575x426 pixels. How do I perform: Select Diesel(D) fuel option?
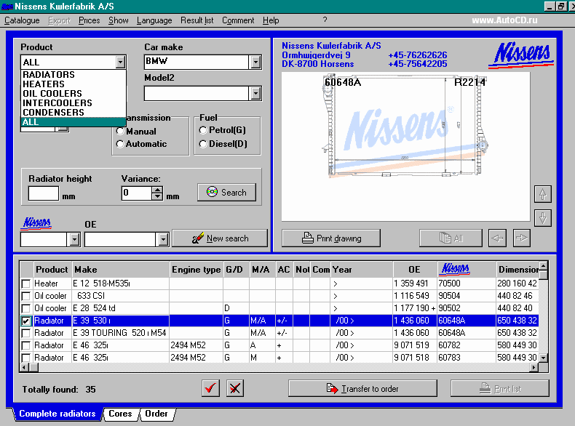click(203, 144)
